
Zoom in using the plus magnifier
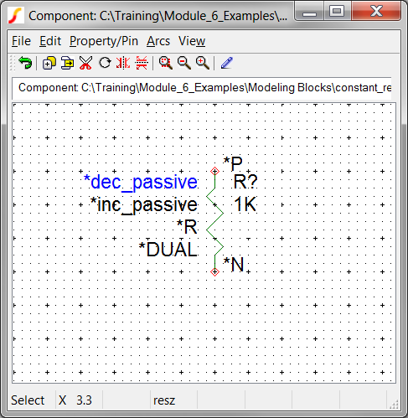pyautogui.click(x=203, y=63)
